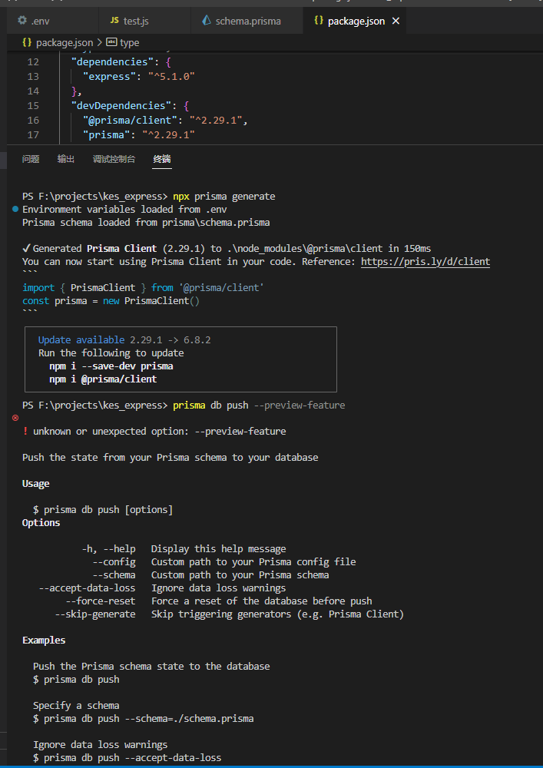Click the package.json breadcrumb item
543x768 pixels.
[65, 42]
